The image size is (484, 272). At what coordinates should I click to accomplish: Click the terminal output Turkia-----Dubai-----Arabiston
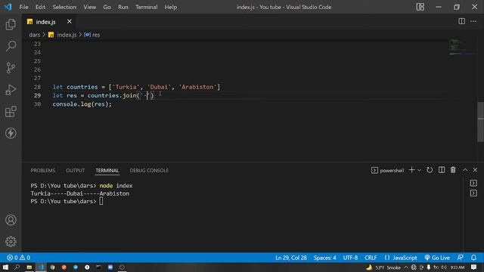pyautogui.click(x=79, y=193)
